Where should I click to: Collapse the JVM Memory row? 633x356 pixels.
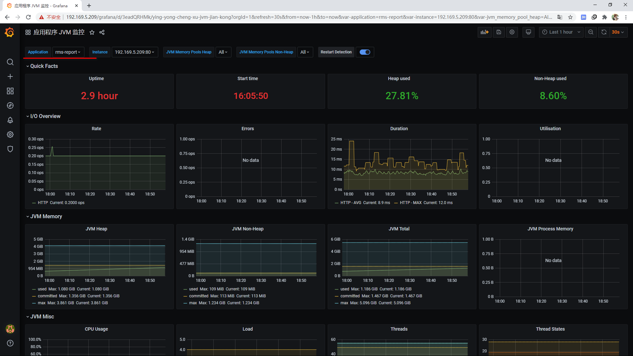(44, 216)
